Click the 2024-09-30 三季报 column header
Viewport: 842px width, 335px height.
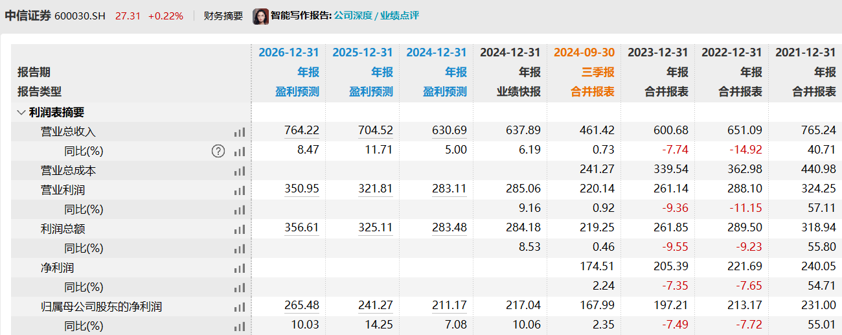(584, 53)
